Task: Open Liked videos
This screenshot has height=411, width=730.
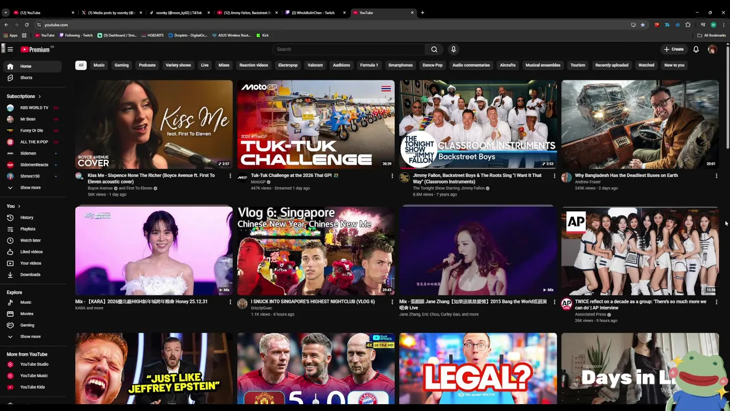Action: coord(31,252)
